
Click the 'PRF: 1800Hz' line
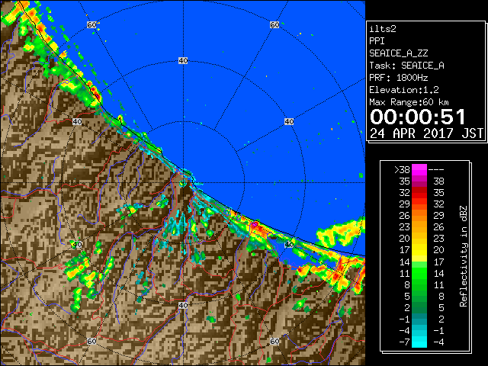click(x=398, y=78)
